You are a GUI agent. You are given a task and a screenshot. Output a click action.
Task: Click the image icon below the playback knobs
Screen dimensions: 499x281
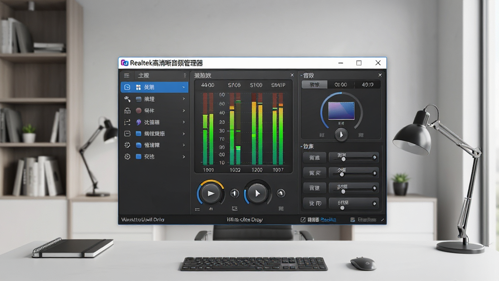point(234,209)
